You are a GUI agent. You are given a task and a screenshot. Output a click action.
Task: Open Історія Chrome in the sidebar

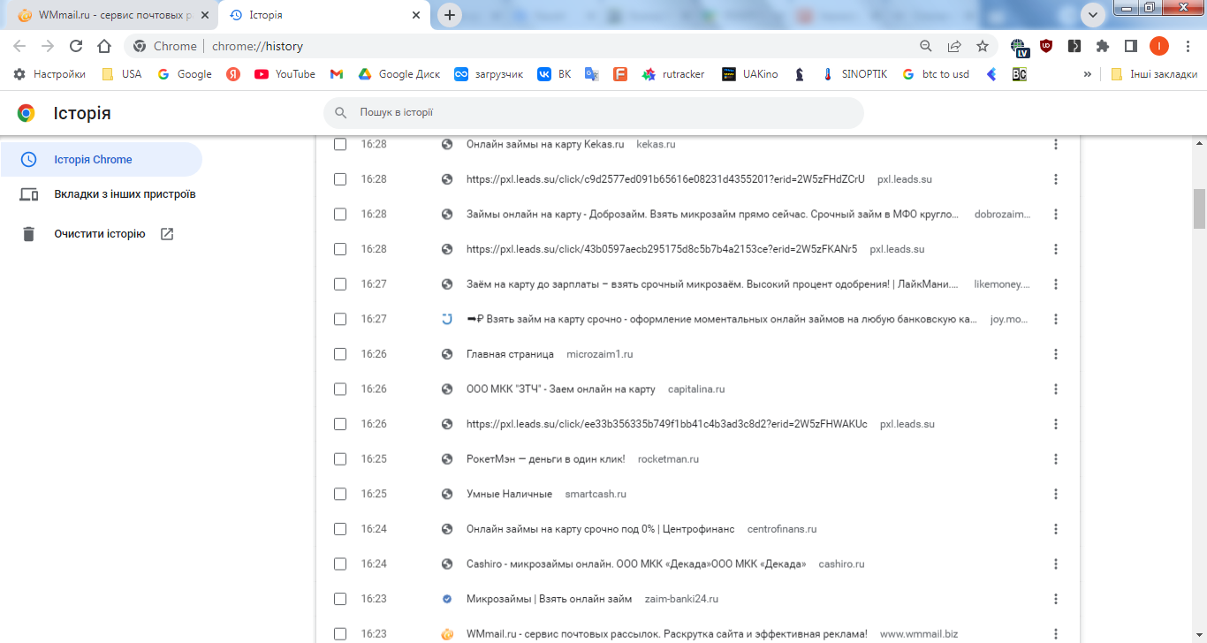(x=101, y=160)
